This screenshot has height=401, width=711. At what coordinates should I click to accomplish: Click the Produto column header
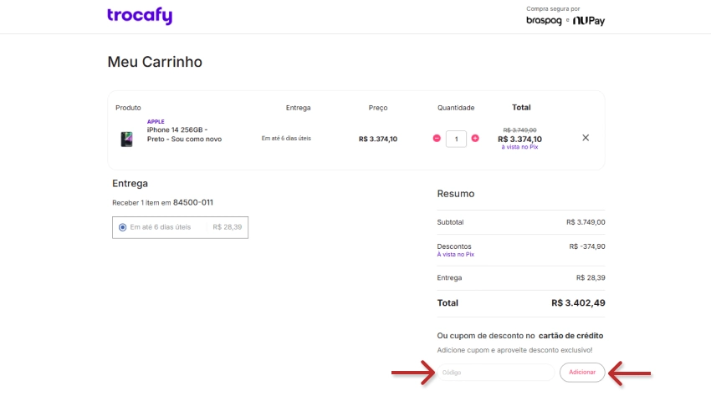(128, 108)
